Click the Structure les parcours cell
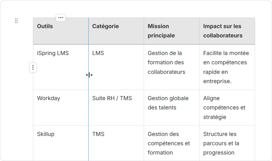This screenshot has width=272, height=161. pyautogui.click(x=221, y=143)
